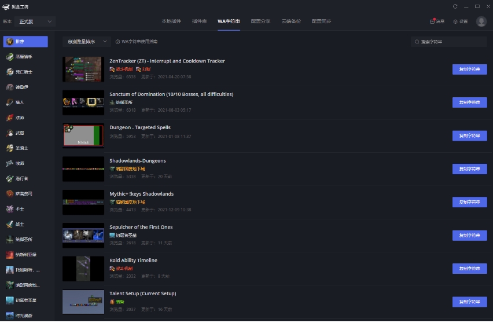This screenshot has width=493, height=323.
Task: Open the 牧师 Priest class icon
Action: coord(10,163)
